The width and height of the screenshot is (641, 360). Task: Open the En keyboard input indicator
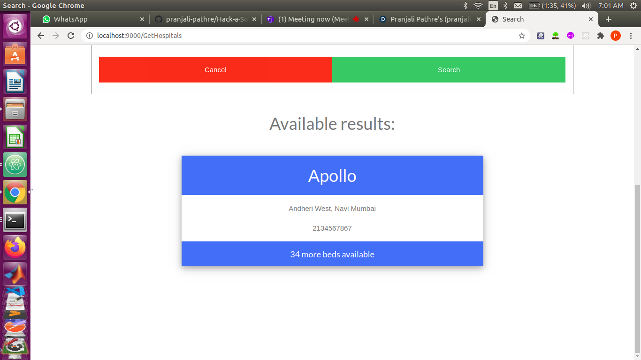[493, 6]
